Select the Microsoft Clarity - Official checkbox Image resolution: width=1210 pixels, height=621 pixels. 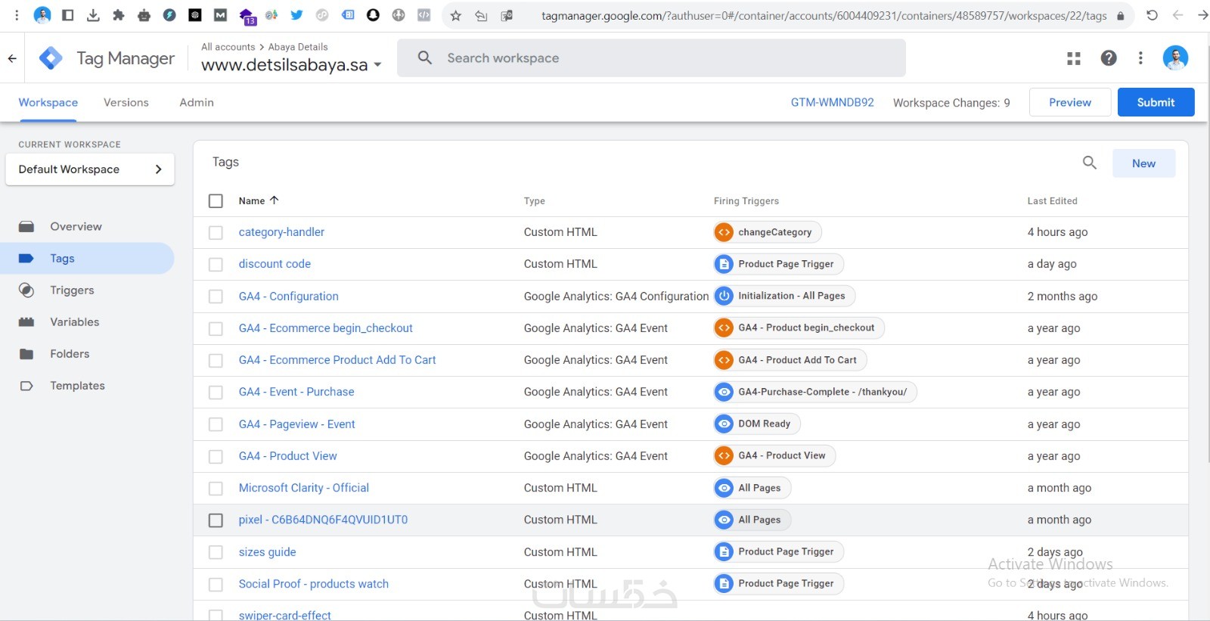coord(216,489)
